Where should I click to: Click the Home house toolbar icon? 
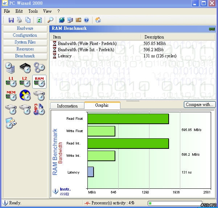(x=98, y=20)
